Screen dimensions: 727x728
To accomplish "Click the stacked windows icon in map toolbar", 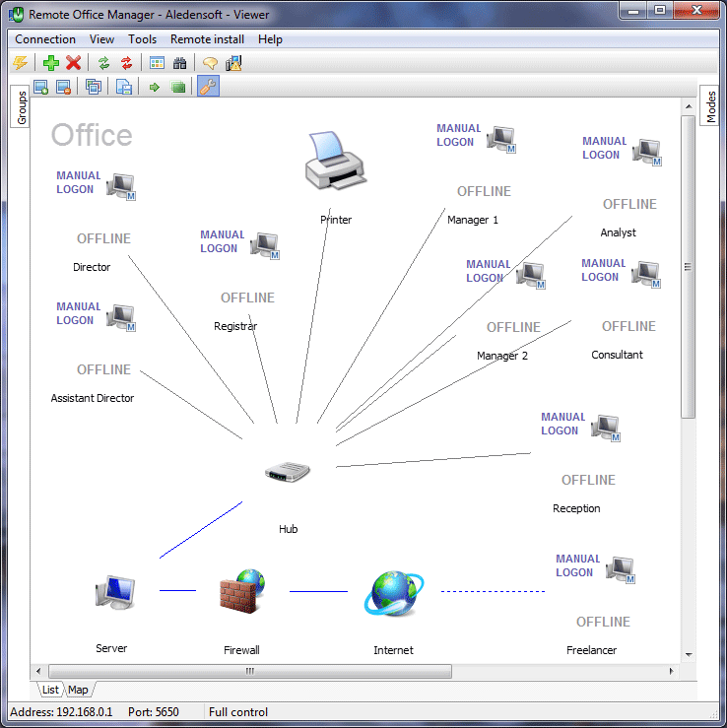I will click(x=94, y=87).
